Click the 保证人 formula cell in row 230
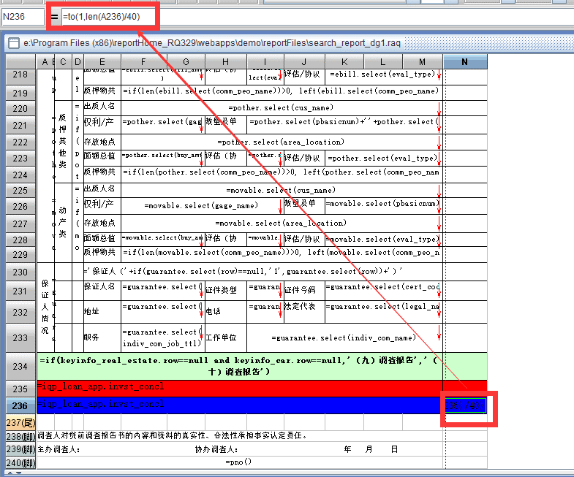 [263, 272]
